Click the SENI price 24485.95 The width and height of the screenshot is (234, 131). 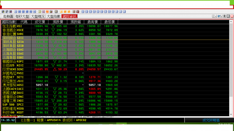point(41,69)
